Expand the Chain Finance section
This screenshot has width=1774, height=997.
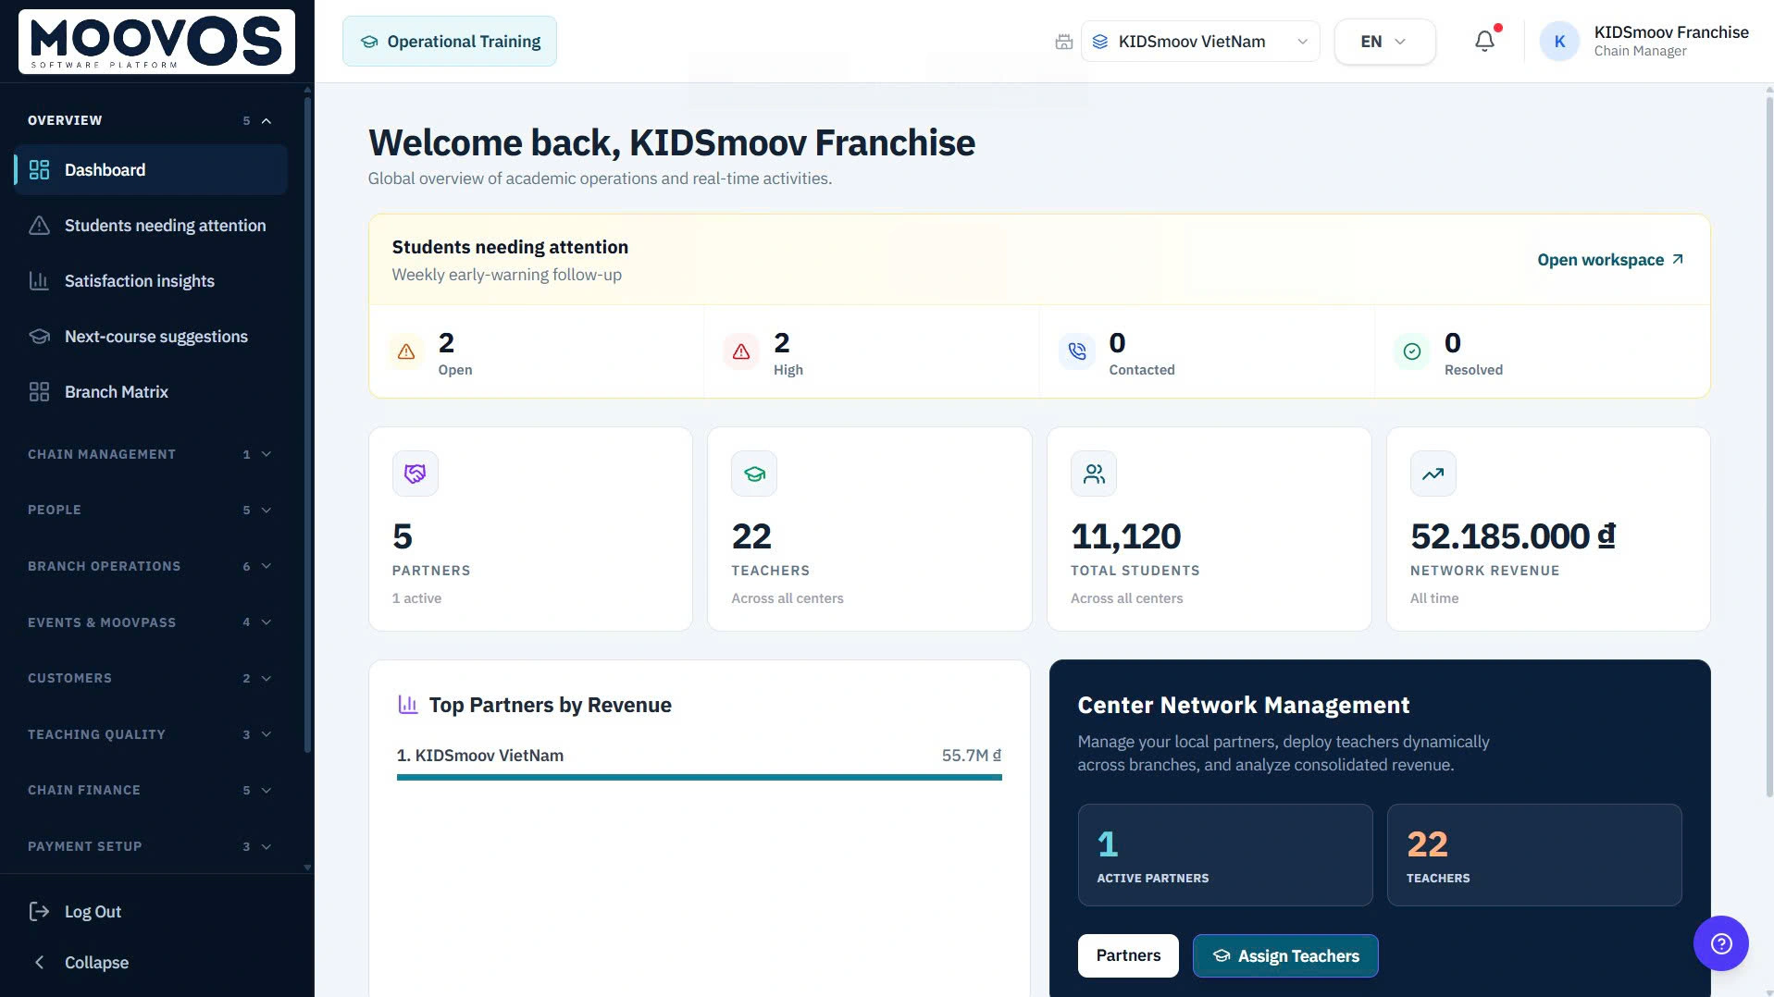point(149,790)
